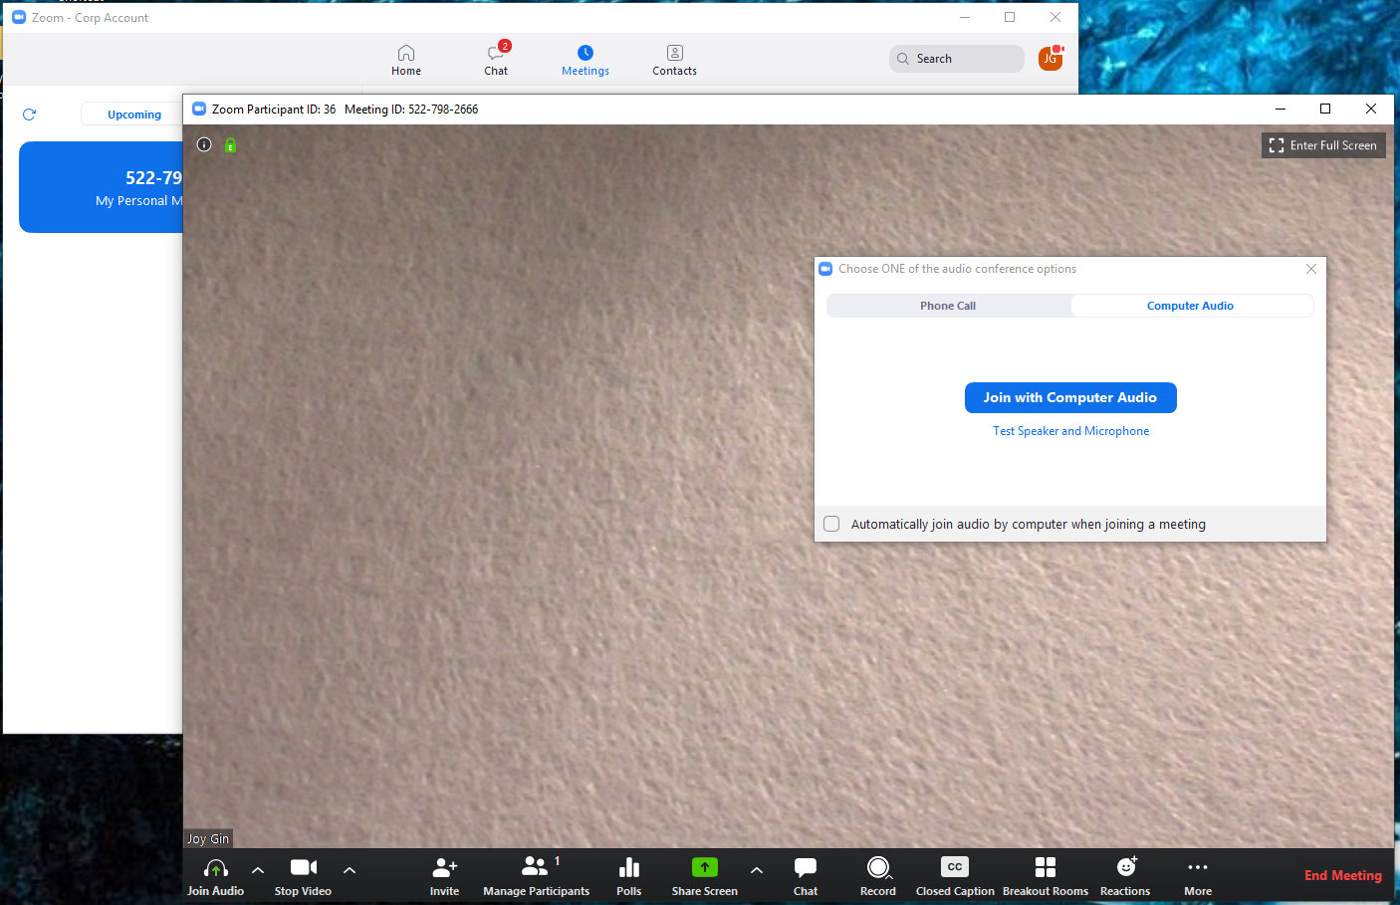Click the Search field

[956, 58]
